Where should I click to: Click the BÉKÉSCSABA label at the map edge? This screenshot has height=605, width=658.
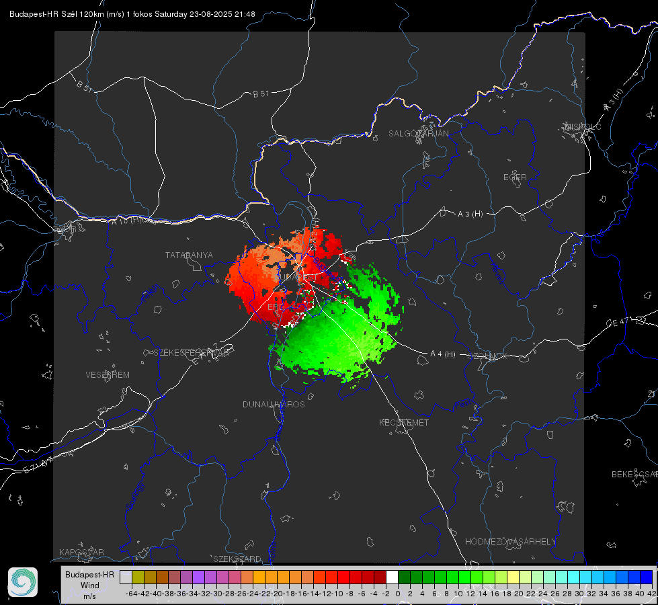(x=634, y=474)
